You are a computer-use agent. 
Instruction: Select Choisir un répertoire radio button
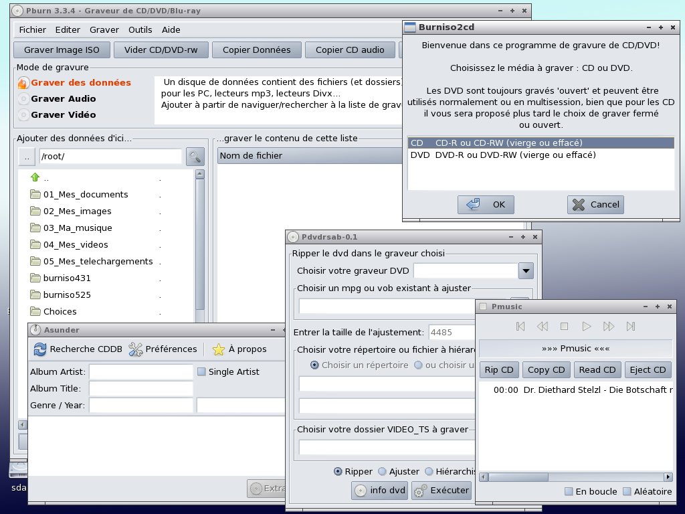314,365
